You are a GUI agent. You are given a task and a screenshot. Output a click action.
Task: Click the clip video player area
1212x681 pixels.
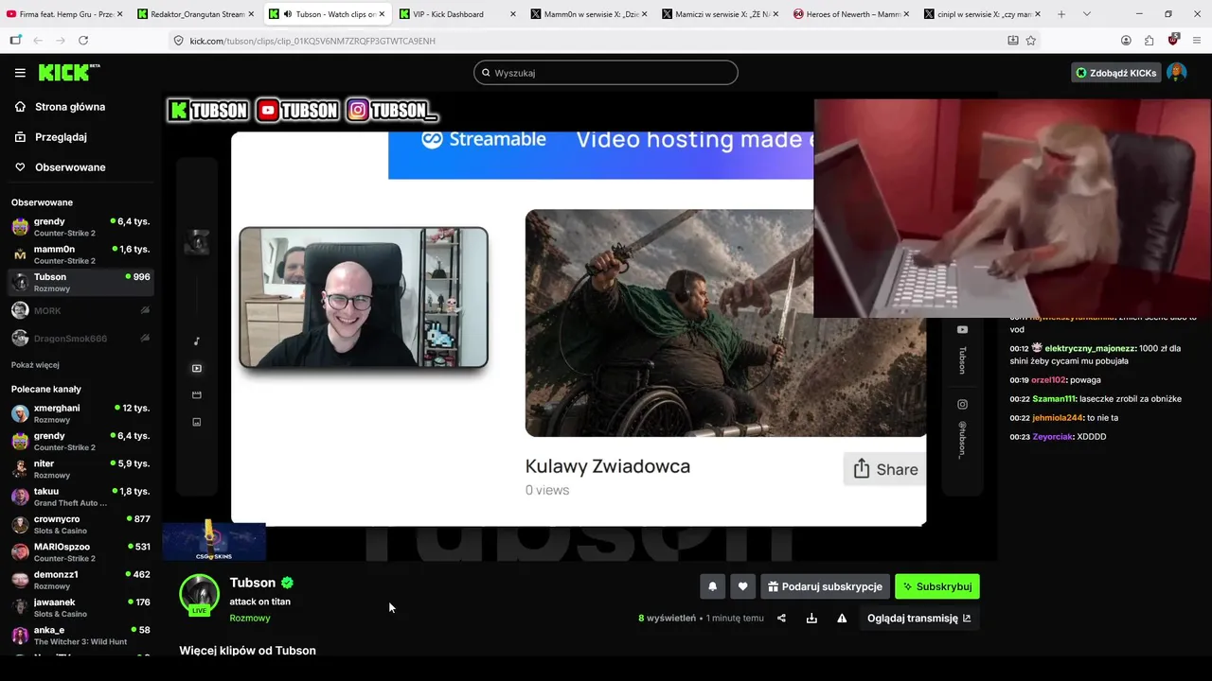coord(579,326)
